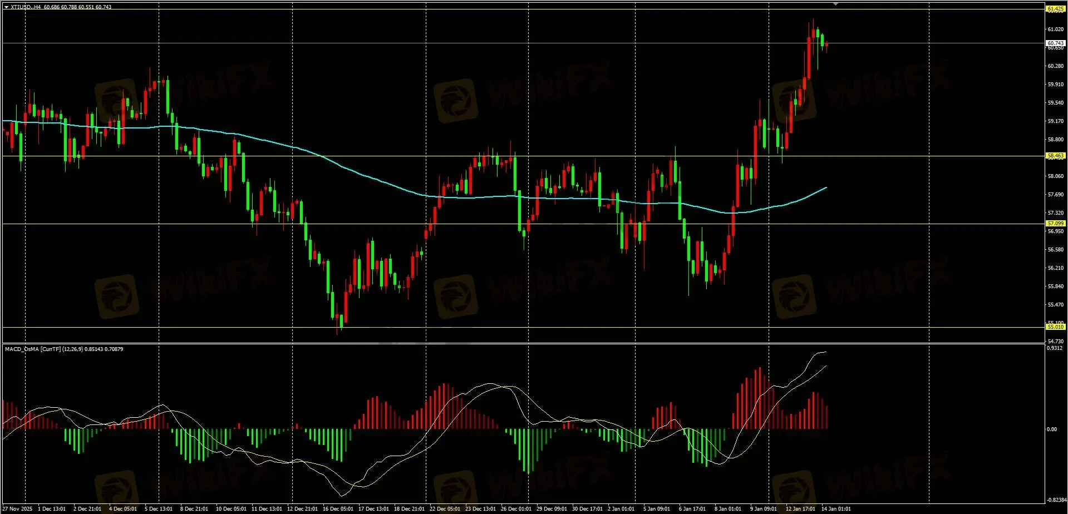1068x514 pixels.
Task: Click the -0.82384 value on MACD scale
Action: [x=1056, y=500]
